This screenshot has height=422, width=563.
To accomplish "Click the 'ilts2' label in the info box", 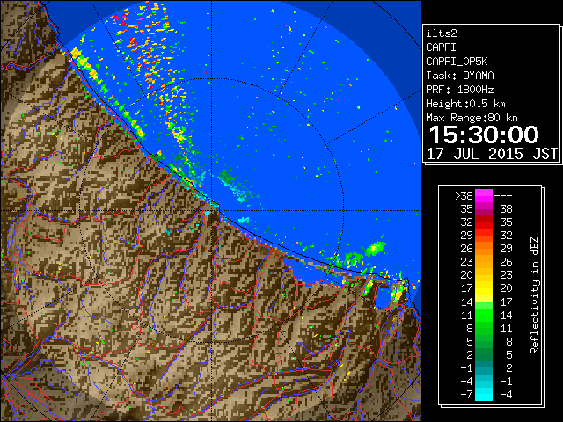I will pyautogui.click(x=442, y=33).
